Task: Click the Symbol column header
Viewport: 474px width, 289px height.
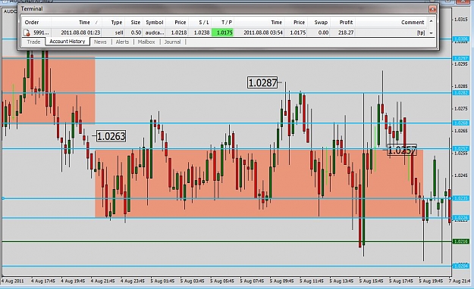Action: (154, 23)
